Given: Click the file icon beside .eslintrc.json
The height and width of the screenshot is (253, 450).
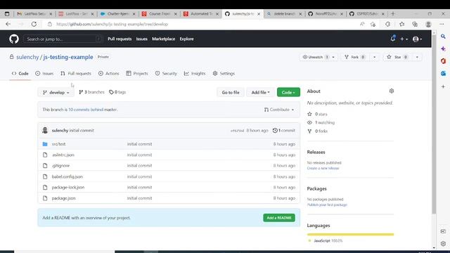Looking at the screenshot, I should tap(45, 155).
